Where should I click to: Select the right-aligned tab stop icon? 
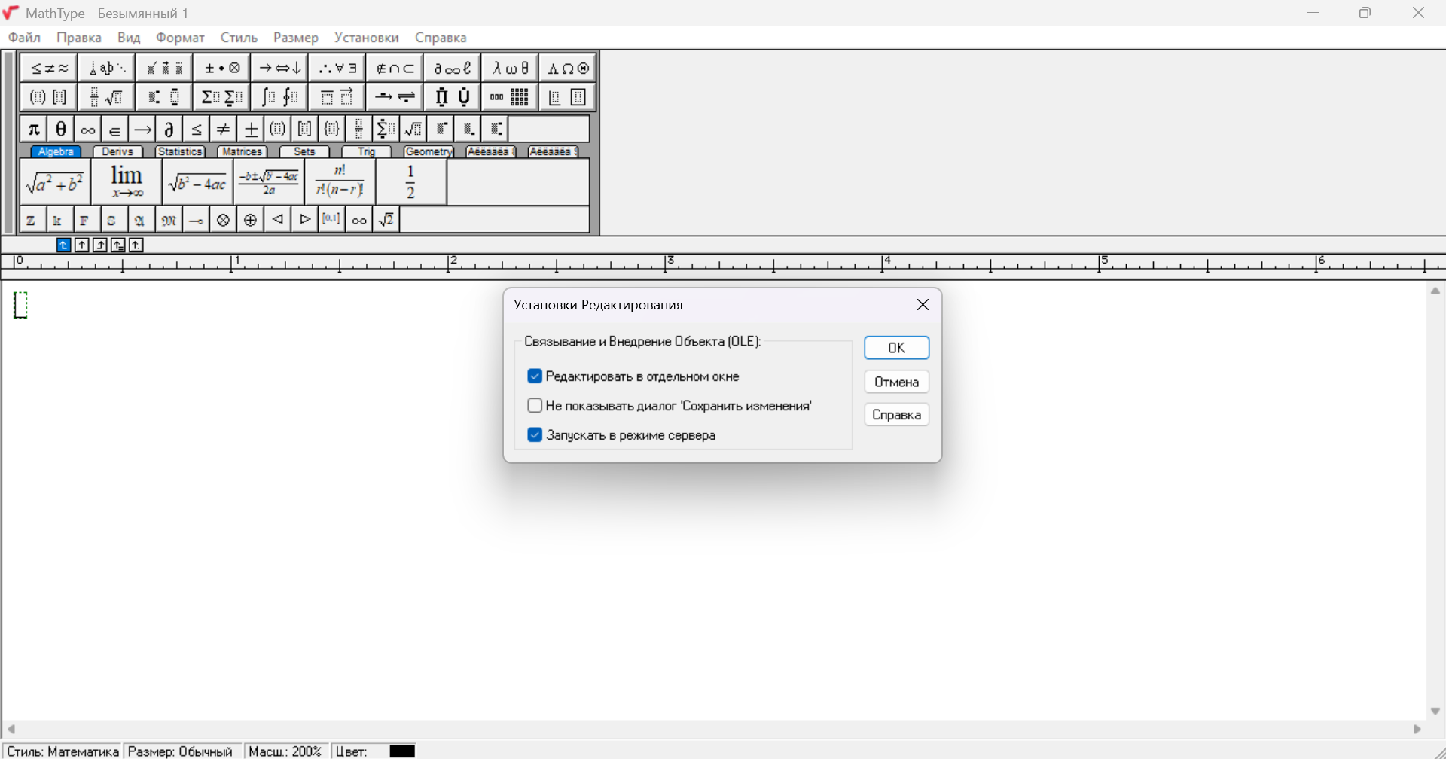(100, 245)
